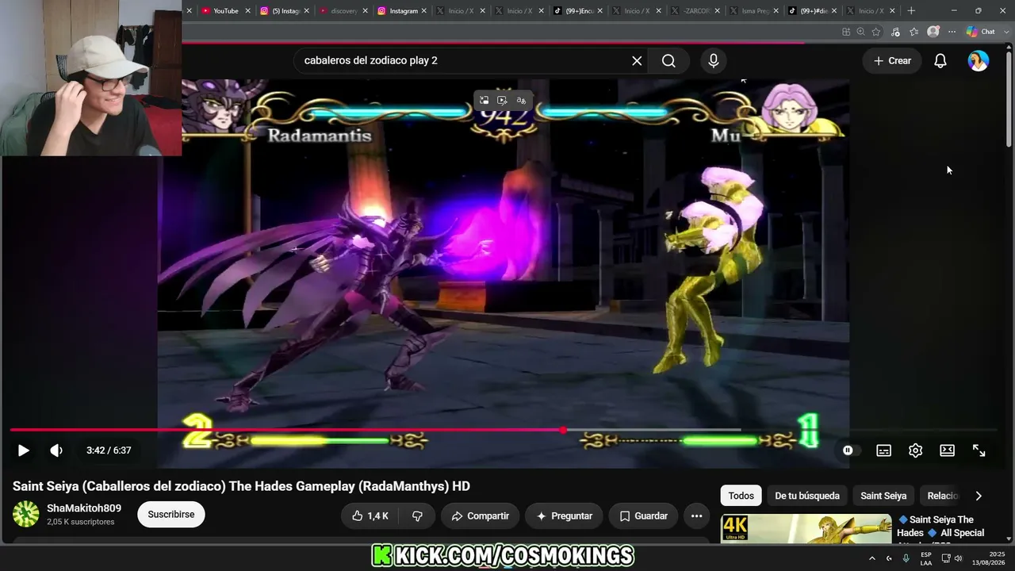Dislike the video with thumbs down
The image size is (1015, 571).
pos(417,515)
